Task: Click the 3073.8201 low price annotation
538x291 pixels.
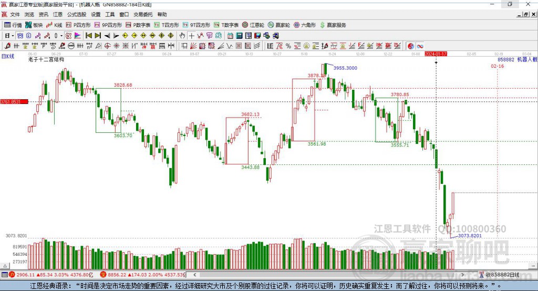Action: tap(470, 236)
